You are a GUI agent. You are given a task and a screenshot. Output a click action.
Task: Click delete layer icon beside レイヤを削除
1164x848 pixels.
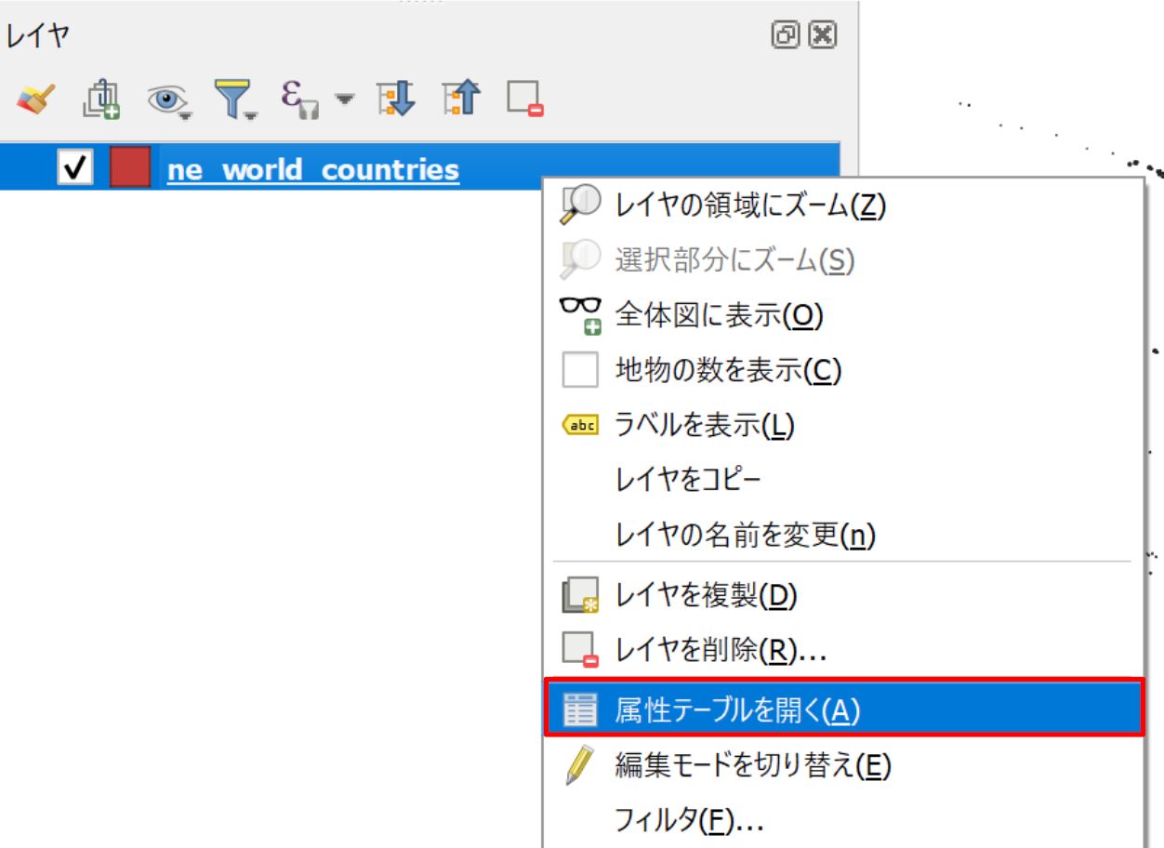point(580,651)
